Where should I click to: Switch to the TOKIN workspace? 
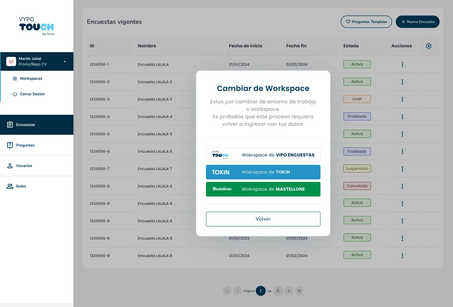263,172
